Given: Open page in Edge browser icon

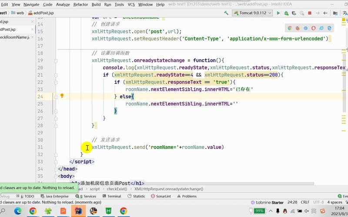Looking at the screenshot, I should click(x=329, y=28).
